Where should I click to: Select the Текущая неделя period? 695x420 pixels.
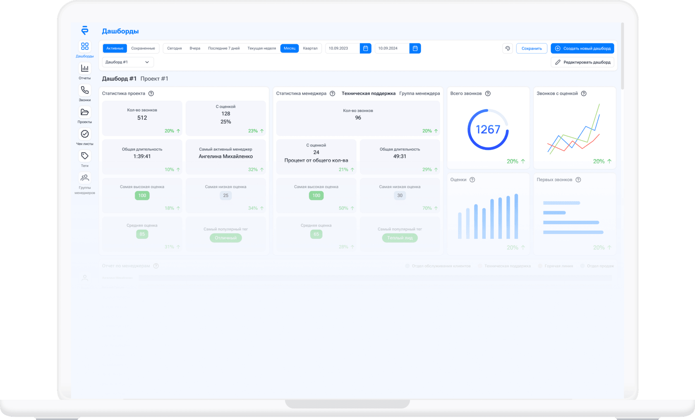tap(262, 48)
